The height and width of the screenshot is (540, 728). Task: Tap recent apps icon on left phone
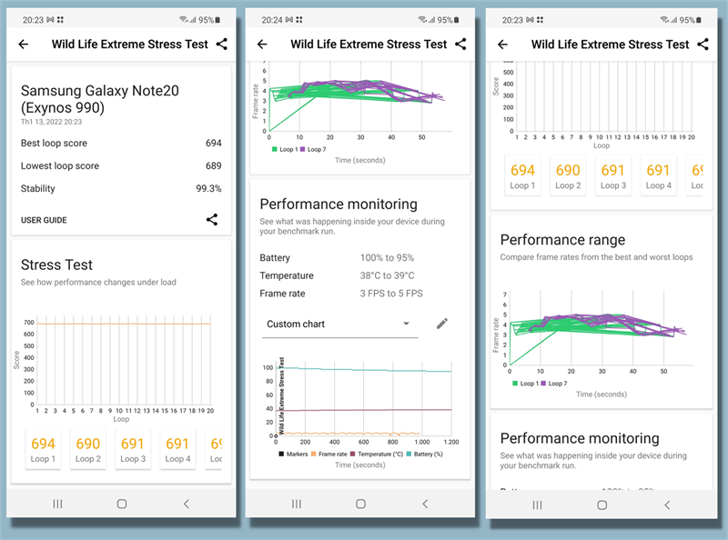[x=57, y=504]
